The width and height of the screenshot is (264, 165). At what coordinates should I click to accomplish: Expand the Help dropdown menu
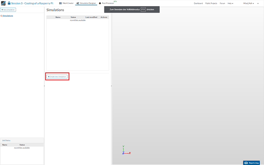[230, 3]
